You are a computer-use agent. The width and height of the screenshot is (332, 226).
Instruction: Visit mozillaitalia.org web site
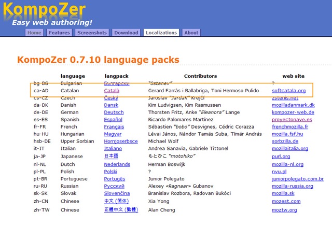click(x=290, y=148)
